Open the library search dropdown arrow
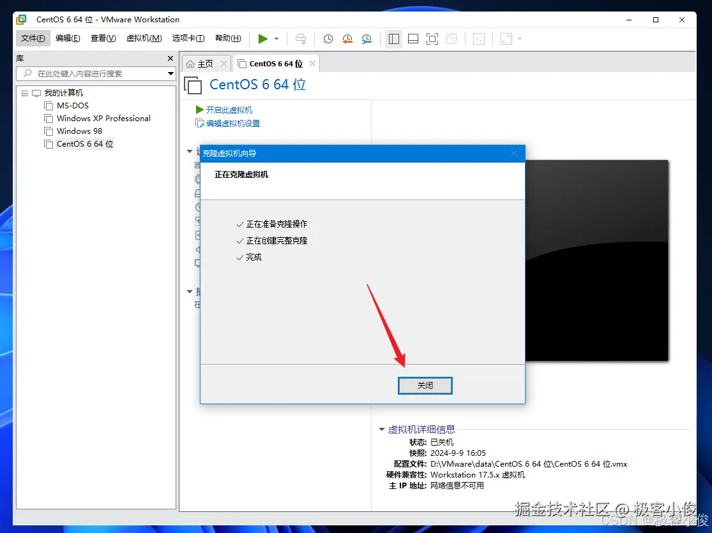 coord(170,73)
